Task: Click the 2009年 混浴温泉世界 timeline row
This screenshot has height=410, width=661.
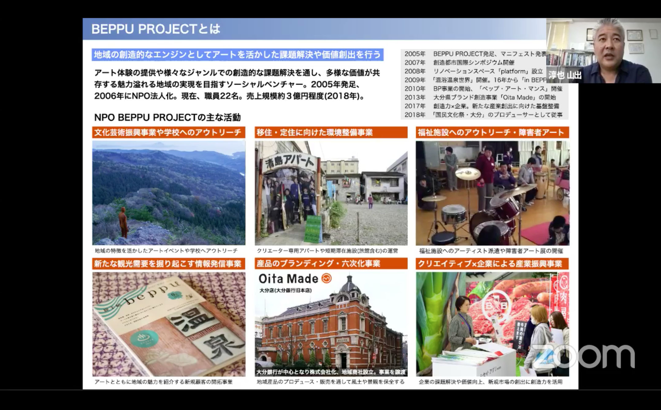Action: 475,80
